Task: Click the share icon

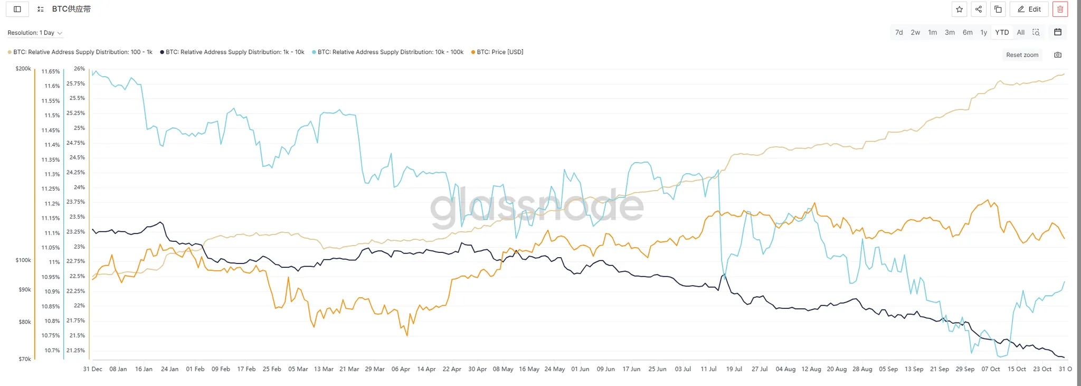Action: click(x=979, y=9)
